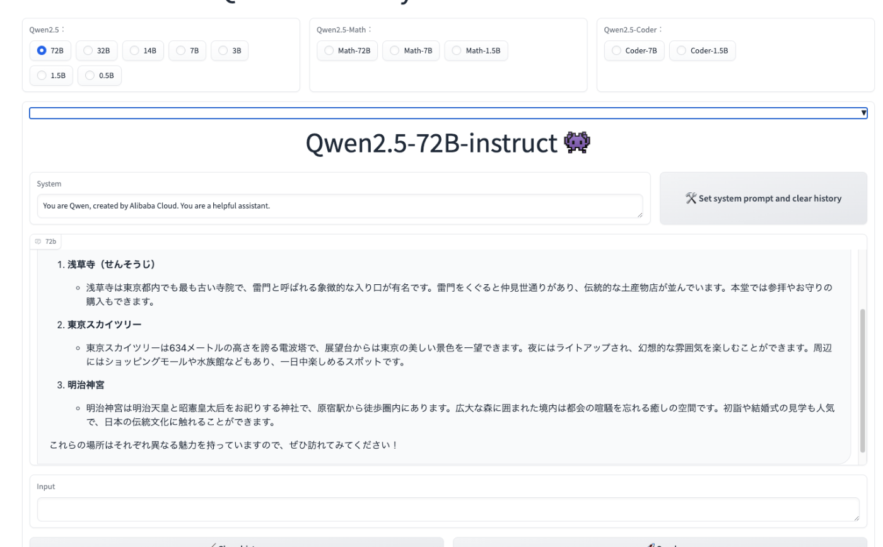This screenshot has height=547, width=883.
Task: Select the Math-72B model
Action: coord(348,50)
